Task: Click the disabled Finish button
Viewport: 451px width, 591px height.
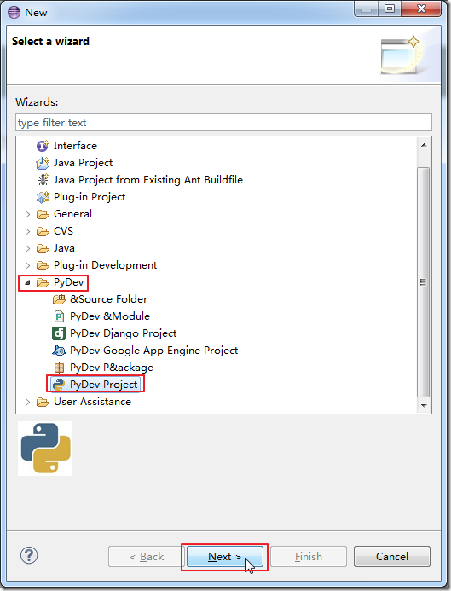Action: 309,557
